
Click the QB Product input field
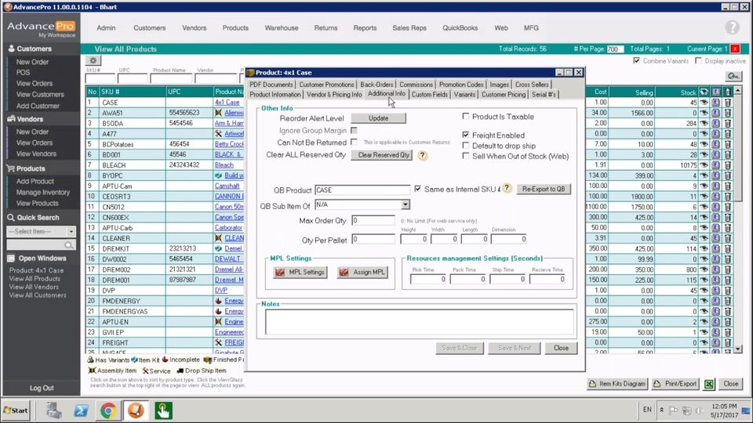coord(362,190)
